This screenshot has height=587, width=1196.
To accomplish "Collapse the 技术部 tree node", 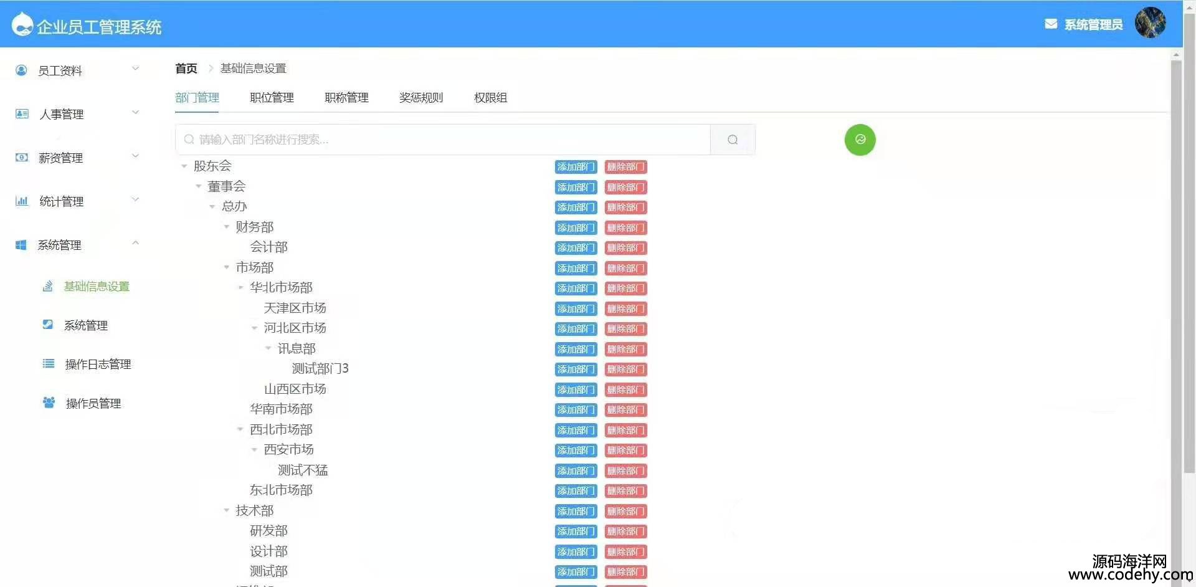I will (x=227, y=510).
